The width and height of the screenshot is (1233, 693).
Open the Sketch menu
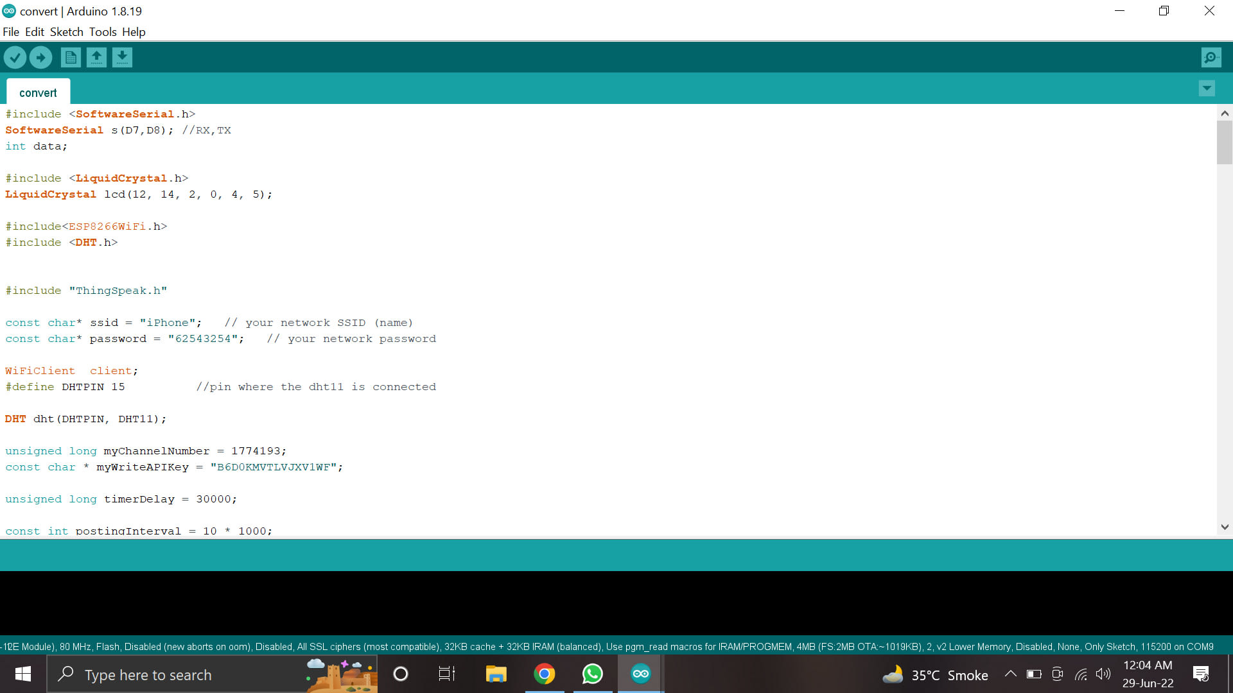tap(67, 32)
